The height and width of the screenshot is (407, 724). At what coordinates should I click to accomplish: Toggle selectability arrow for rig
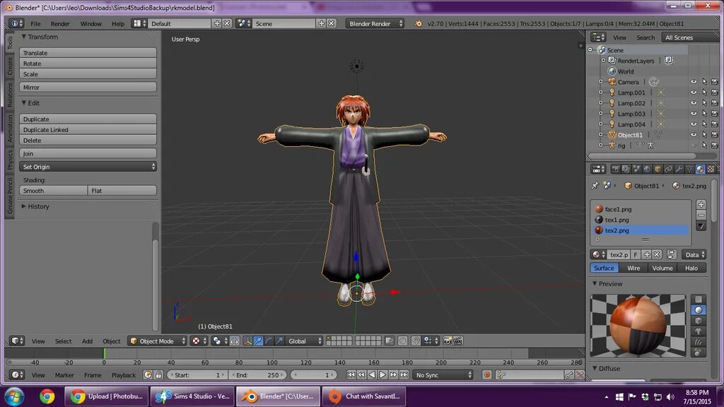click(704, 146)
